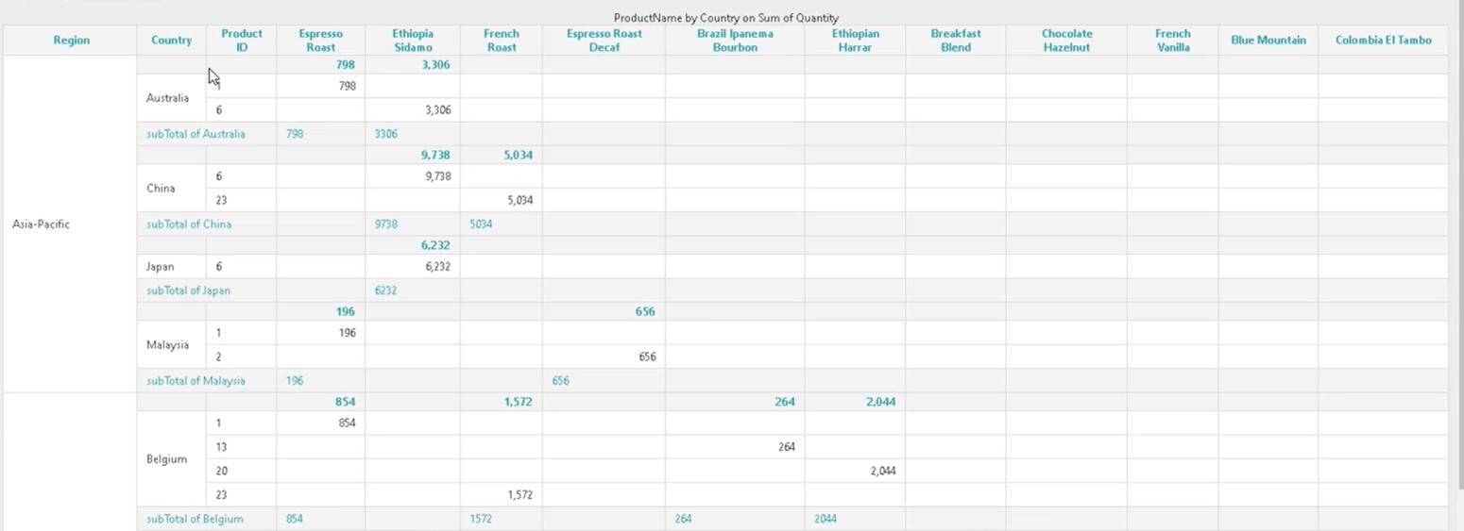Click Product ID 20 in Belgium
Viewport: 1464px width, 531px height.
pos(221,471)
